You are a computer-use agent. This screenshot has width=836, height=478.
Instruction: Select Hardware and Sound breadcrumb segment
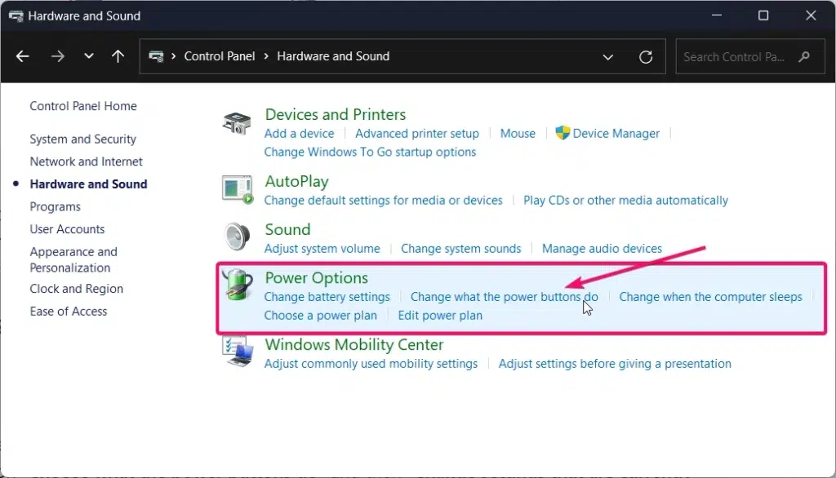pyautogui.click(x=333, y=56)
